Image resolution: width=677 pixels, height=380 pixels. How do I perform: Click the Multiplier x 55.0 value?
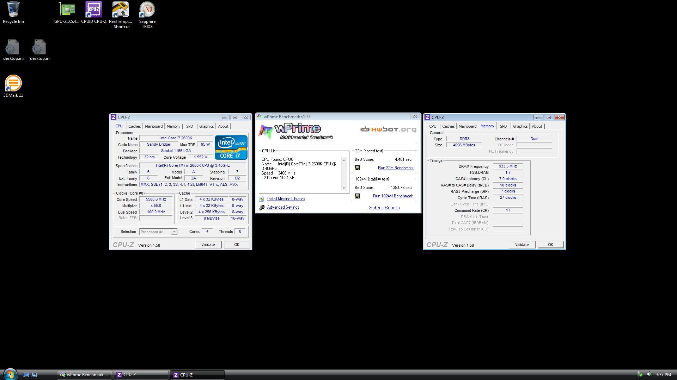(x=156, y=206)
